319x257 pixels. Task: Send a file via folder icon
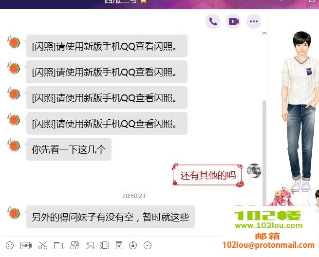point(58,245)
